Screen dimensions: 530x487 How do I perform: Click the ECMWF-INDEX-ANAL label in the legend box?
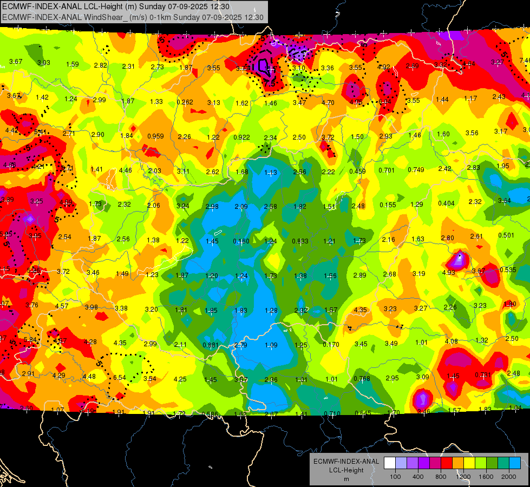point(346,462)
